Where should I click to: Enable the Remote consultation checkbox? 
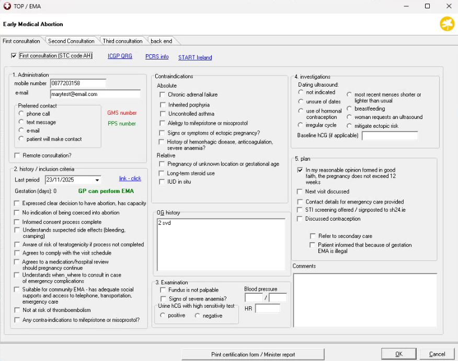pyautogui.click(x=18, y=155)
